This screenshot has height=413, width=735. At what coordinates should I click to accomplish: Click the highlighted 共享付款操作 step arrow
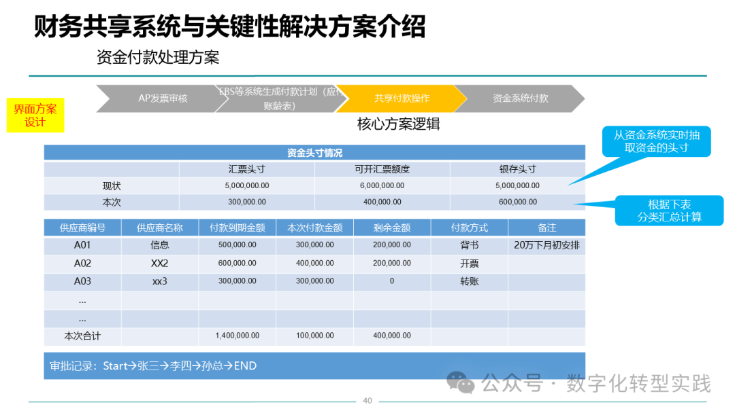pyautogui.click(x=402, y=98)
